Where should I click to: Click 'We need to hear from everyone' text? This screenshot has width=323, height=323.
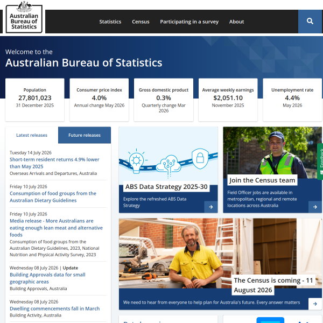212,303
